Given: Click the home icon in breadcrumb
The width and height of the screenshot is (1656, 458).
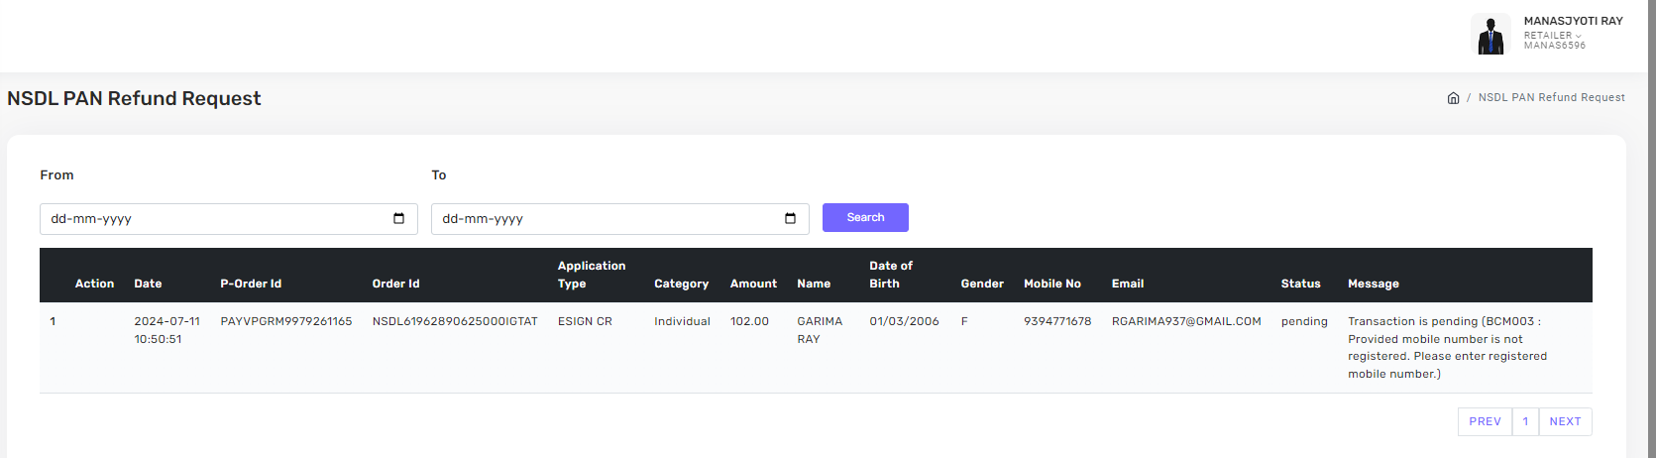Looking at the screenshot, I should coord(1453,98).
